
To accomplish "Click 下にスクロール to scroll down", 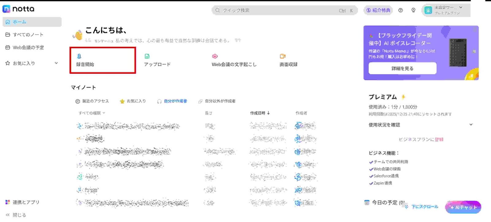I will [421, 207].
